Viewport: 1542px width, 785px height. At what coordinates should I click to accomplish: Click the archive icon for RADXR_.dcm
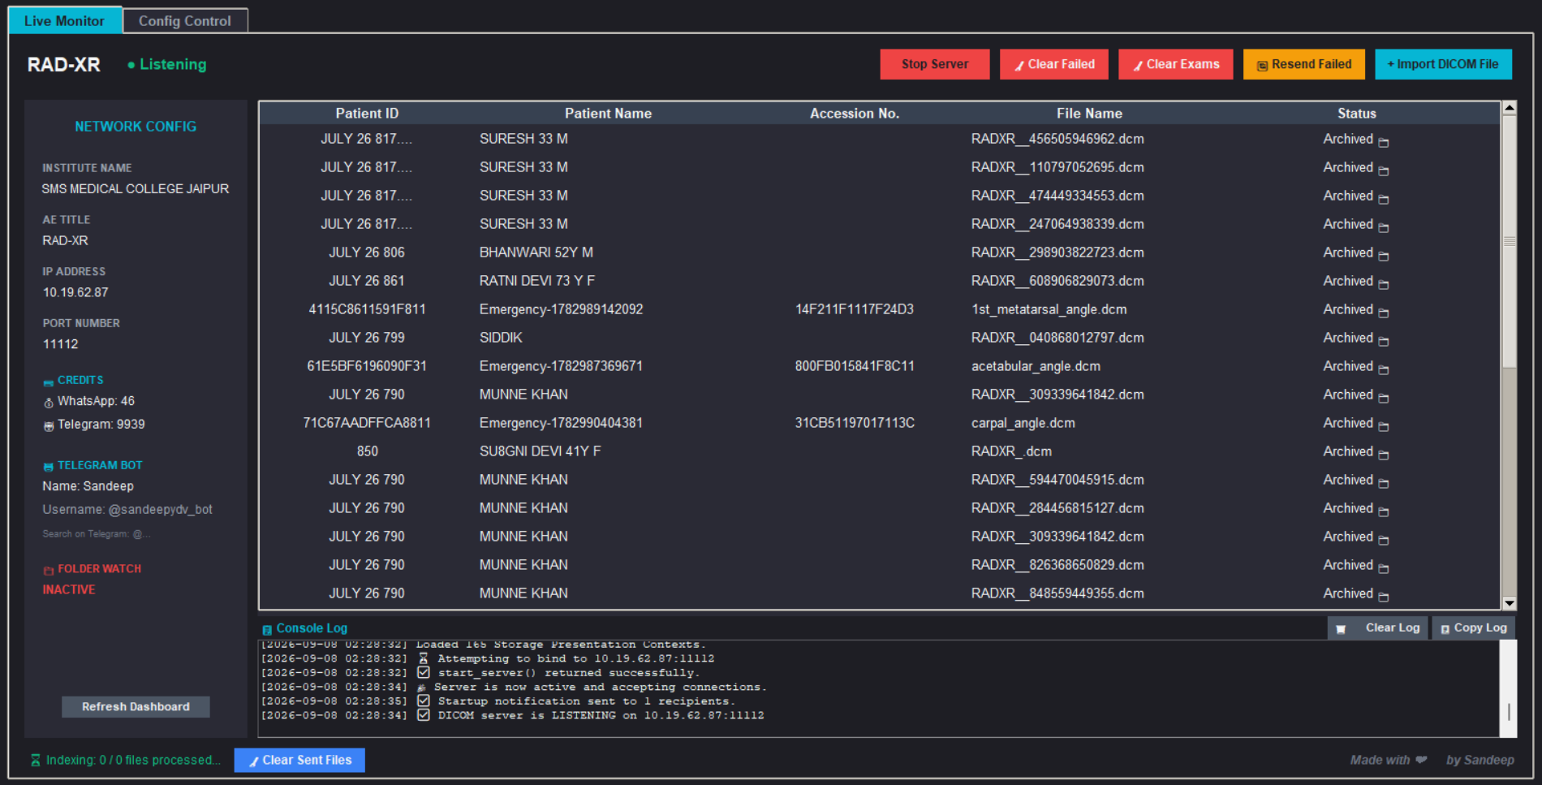(1384, 455)
